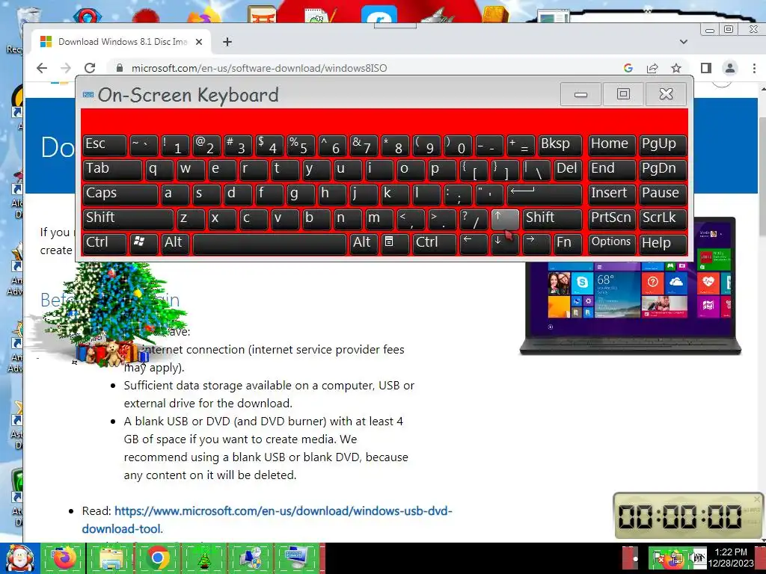Open the Chrome three-dot menu
Screen dimensions: 766x574
click(754, 68)
